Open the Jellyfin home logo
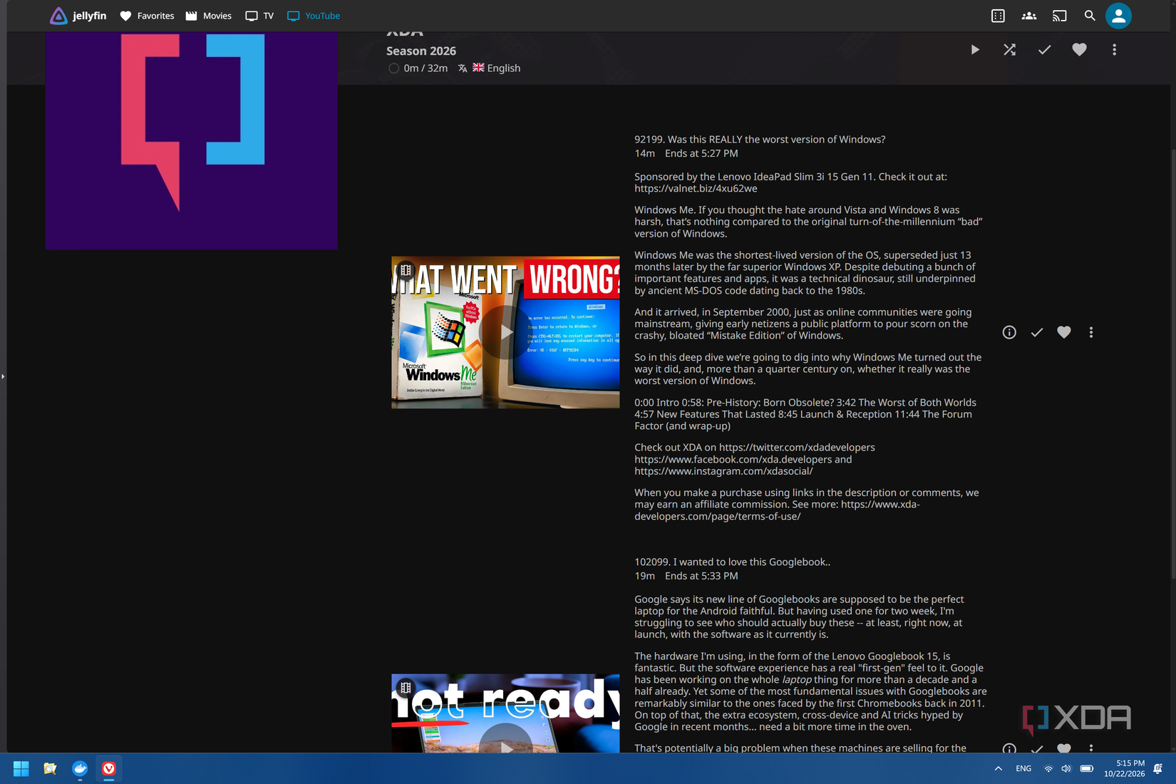Image resolution: width=1176 pixels, height=784 pixels. pos(78,16)
